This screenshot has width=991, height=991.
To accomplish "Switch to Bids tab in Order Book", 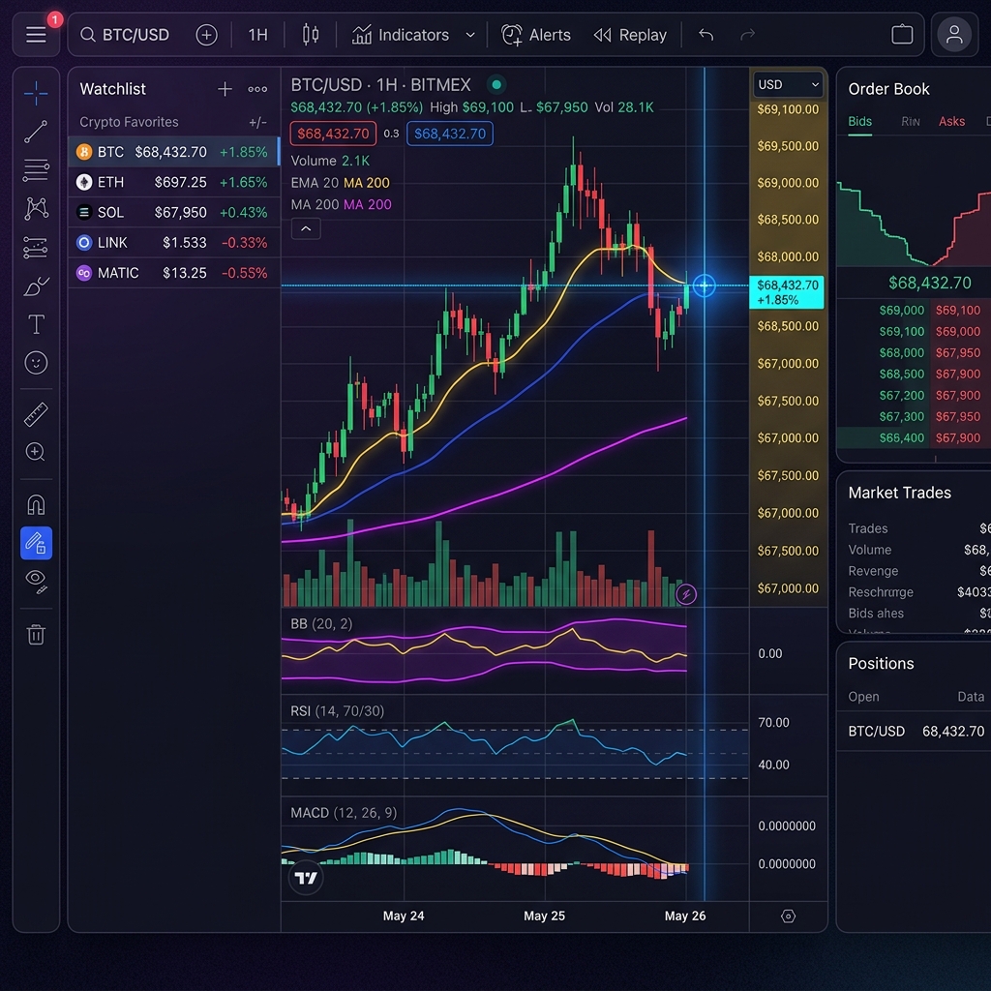I will pos(859,122).
